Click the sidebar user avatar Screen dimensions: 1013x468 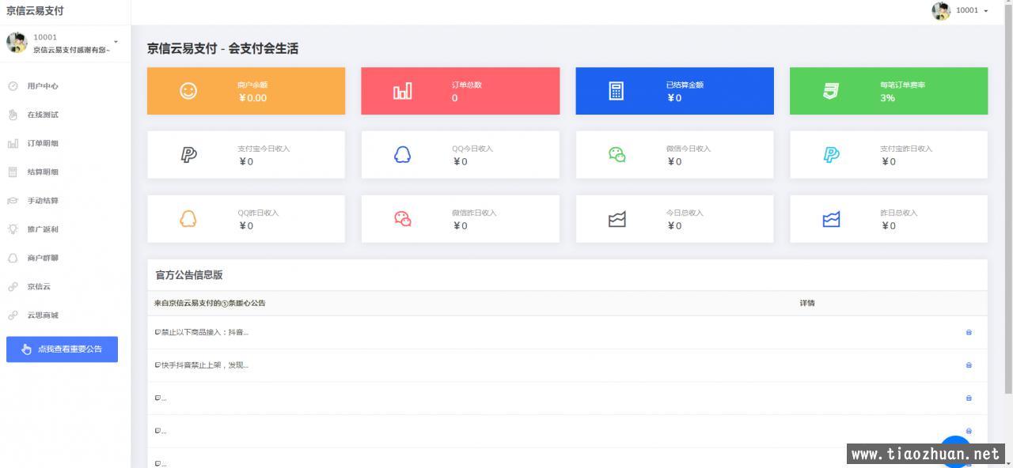coord(17,43)
